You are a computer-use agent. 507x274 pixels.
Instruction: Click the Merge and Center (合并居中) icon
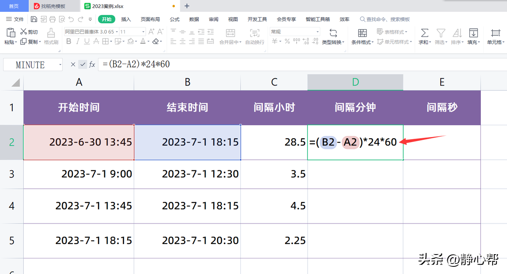(x=230, y=33)
